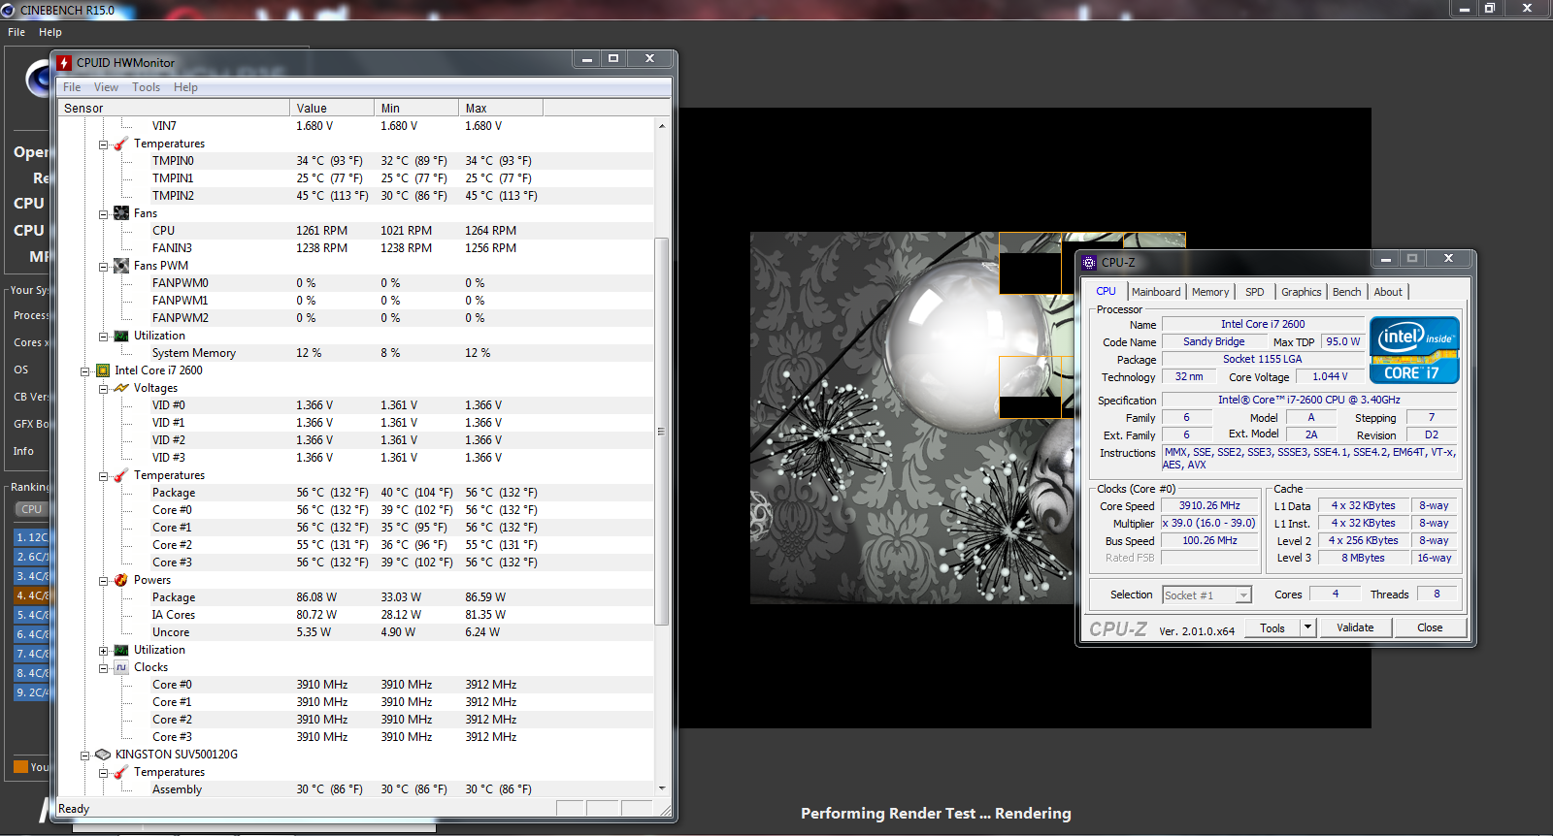This screenshot has height=836, width=1553.
Task: Click the CPU-Z title bar icon
Action: pos(1089,263)
